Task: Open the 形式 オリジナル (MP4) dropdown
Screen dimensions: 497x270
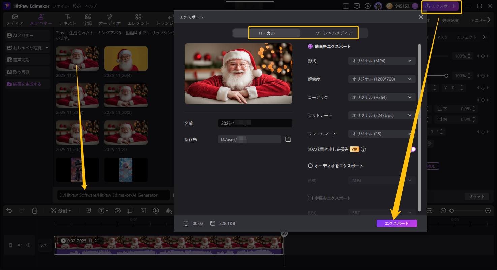Action: click(382, 61)
